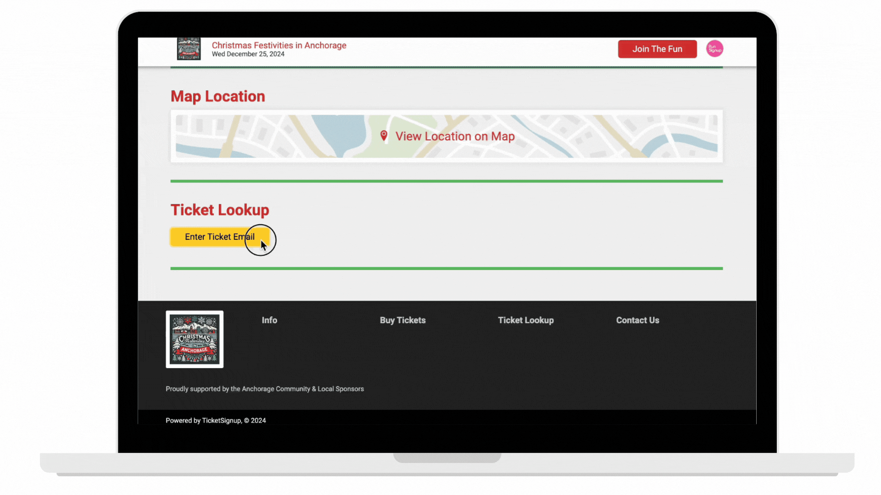This screenshot has height=495, width=881.
Task: Click the Map Location heading
Action: 217,96
